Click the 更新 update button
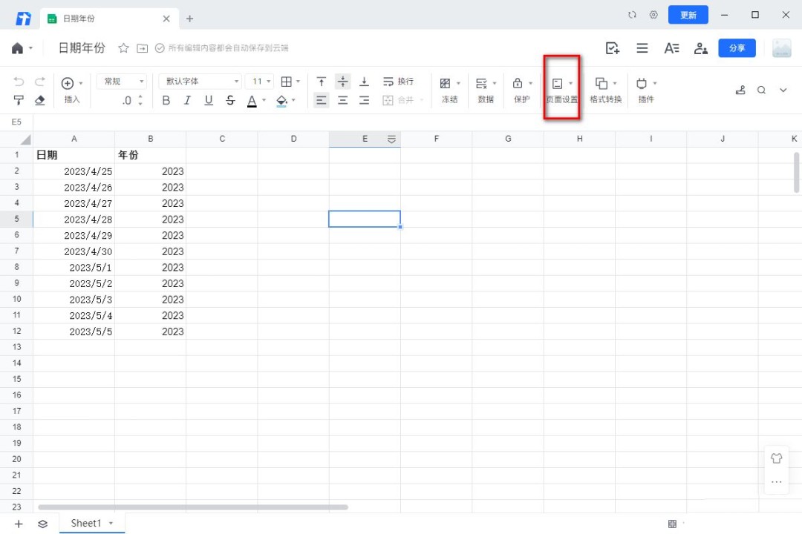802x534 pixels. 688,15
